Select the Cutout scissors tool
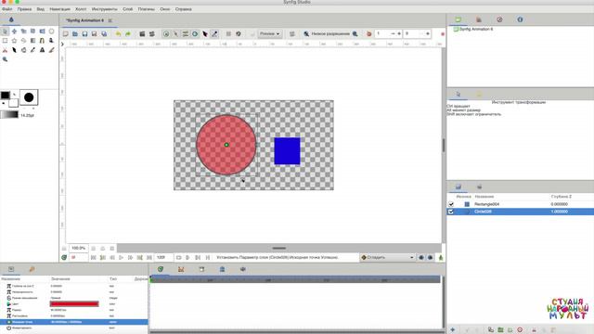594x334 pixels. coord(5,50)
